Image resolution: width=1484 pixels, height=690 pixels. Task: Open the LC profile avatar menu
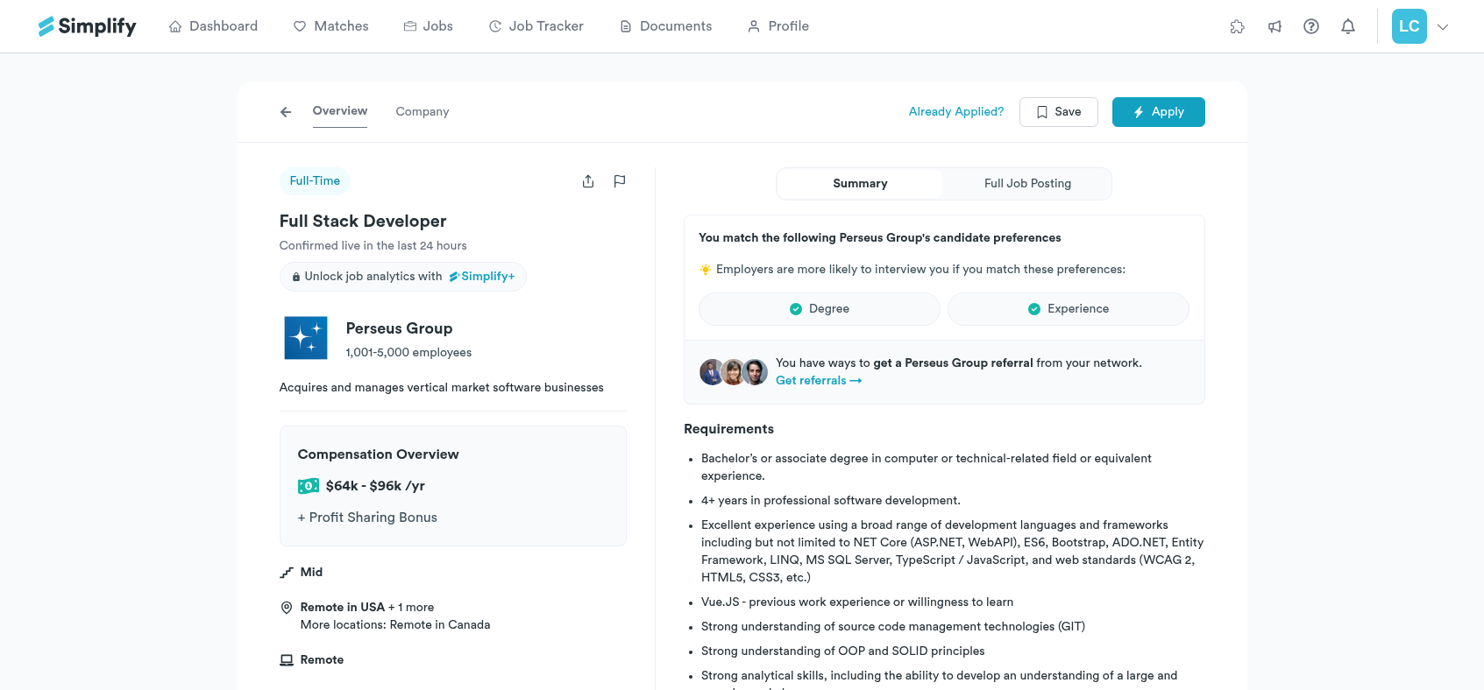[x=1409, y=26]
